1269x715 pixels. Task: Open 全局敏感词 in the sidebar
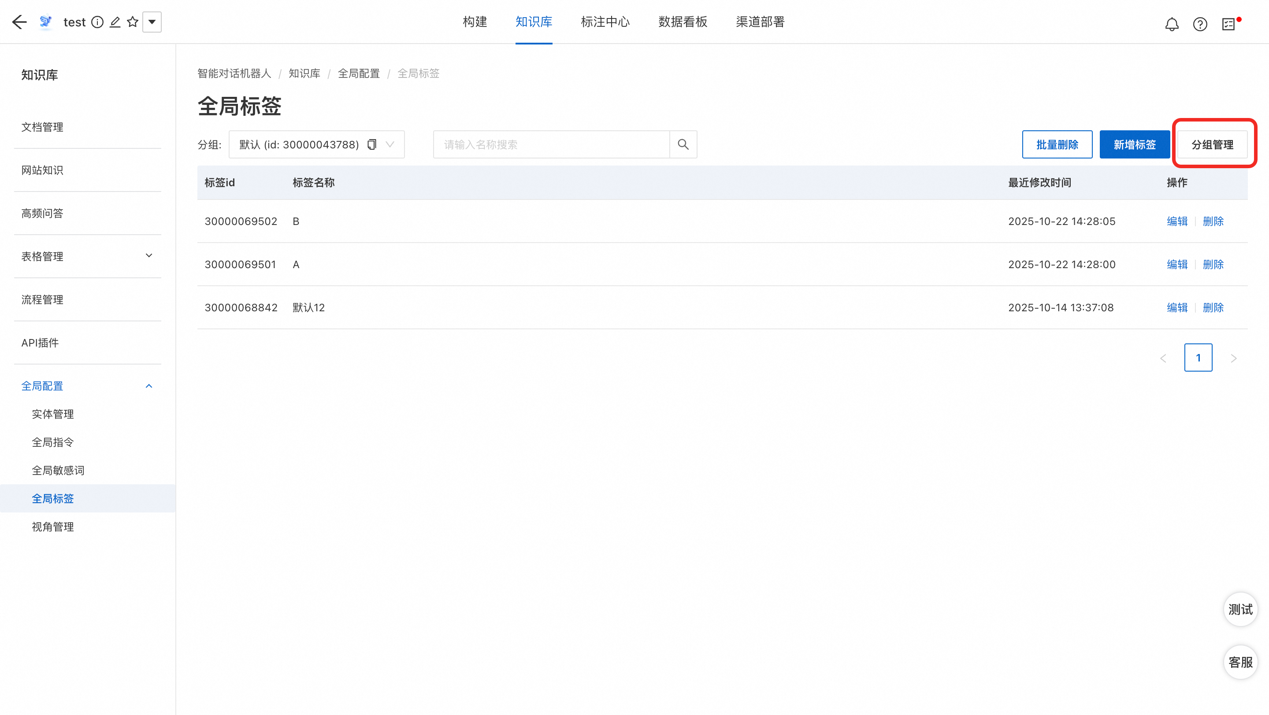(x=58, y=471)
